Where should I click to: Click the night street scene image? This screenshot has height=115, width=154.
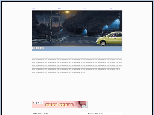(77, 28)
